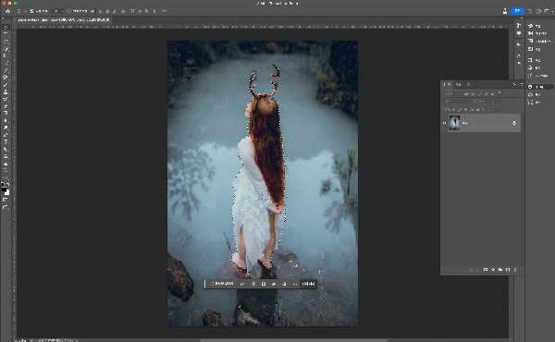This screenshot has width=555, height=342.
Task: Select the Rectangular Marquee tool
Action: pyautogui.click(x=6, y=33)
